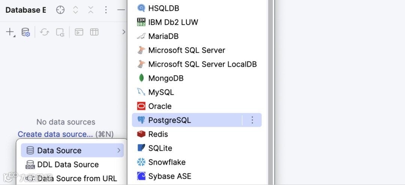The image size is (405, 185).
Task: Select MongoDB from the list
Action: click(x=197, y=78)
